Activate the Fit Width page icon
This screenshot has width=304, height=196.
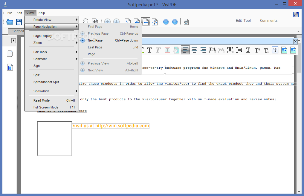coord(146,22)
